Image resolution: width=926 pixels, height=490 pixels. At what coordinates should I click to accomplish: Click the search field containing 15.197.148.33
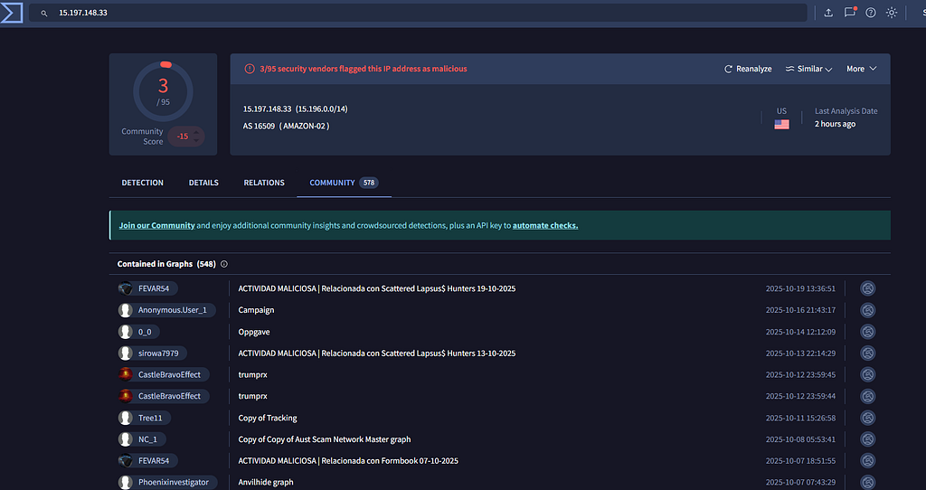[x=418, y=13]
